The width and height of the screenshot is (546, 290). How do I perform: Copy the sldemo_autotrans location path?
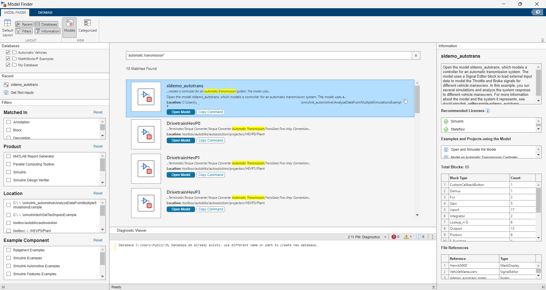pyautogui.click(x=406, y=101)
